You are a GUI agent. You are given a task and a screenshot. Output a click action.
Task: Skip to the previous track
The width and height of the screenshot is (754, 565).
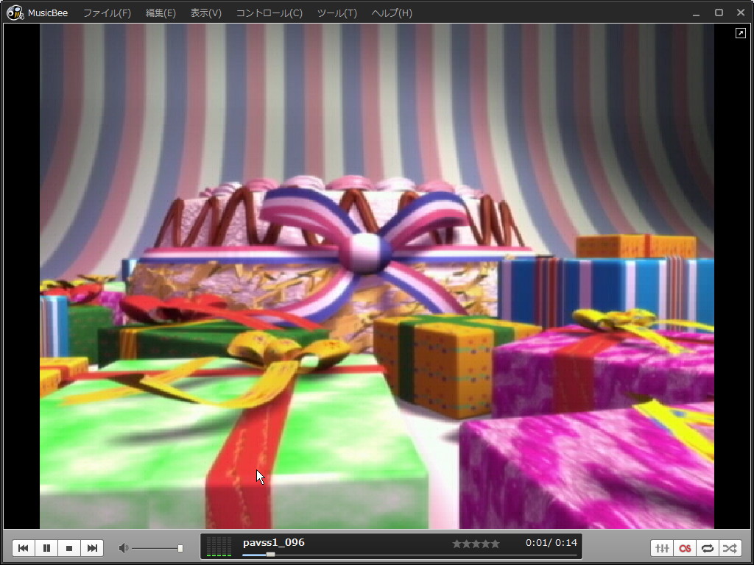click(x=24, y=548)
